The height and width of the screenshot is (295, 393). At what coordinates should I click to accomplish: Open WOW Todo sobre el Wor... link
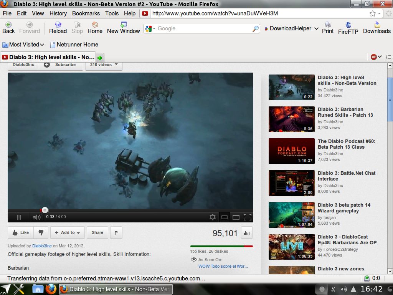(x=223, y=267)
